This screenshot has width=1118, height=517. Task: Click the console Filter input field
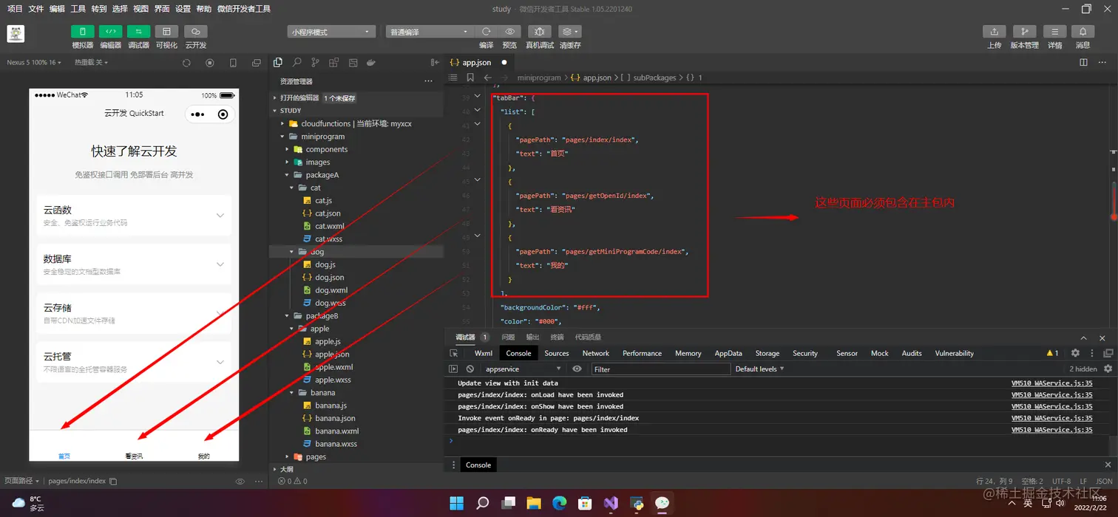click(660, 369)
